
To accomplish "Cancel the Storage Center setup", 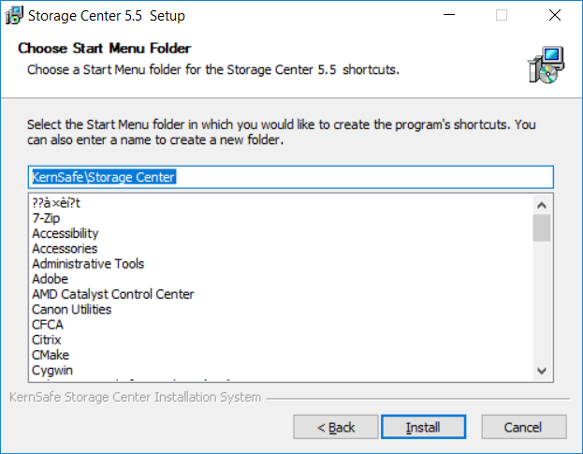I will pos(524,427).
